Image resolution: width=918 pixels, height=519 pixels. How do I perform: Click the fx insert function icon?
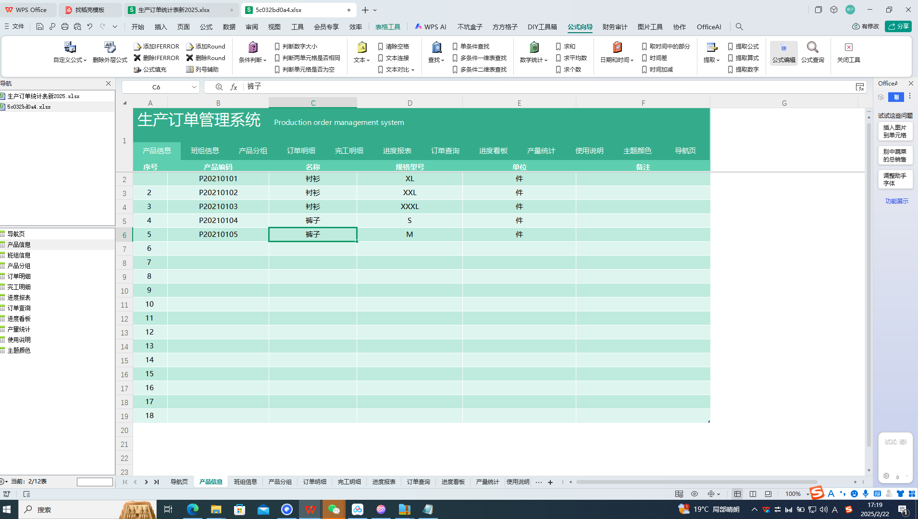point(234,87)
